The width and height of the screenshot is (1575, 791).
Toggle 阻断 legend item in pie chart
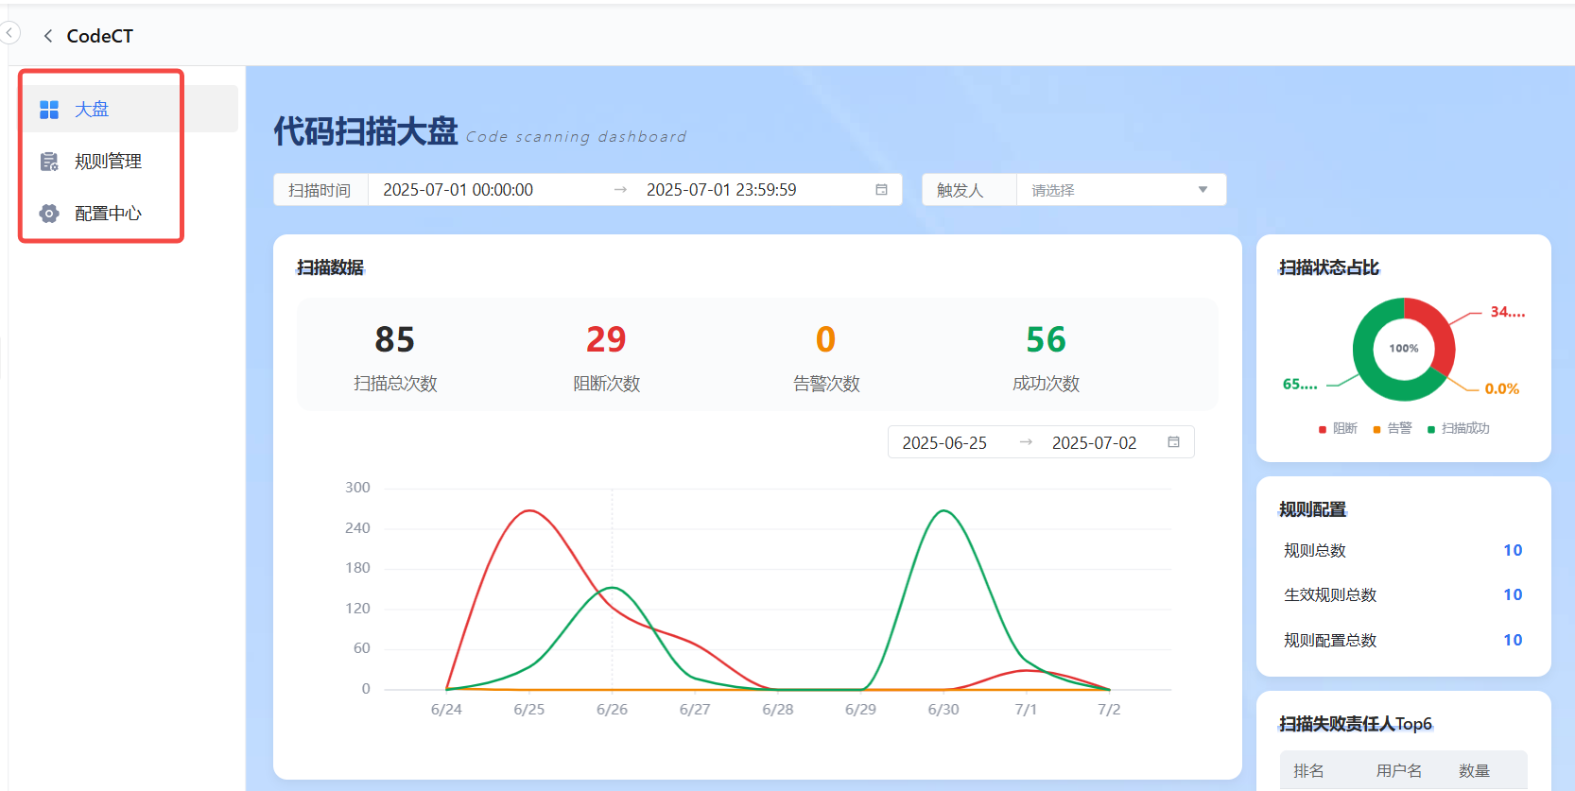coord(1338,429)
